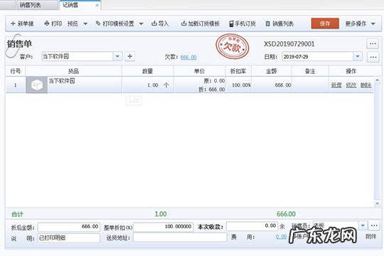Click the 修改 edit row link
Screen dimensions: 384x256
[351, 85]
